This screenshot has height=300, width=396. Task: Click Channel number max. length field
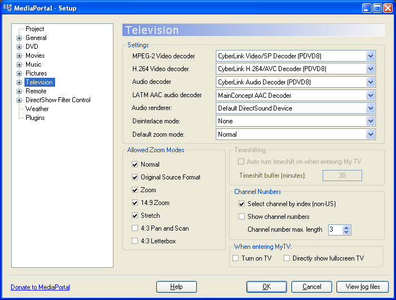click(x=335, y=229)
